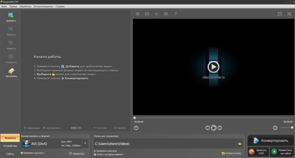Screen dimensions: 295x158
Task: Switch the file list to detailed view icon
Action: pyautogui.click(x=80, y=128)
